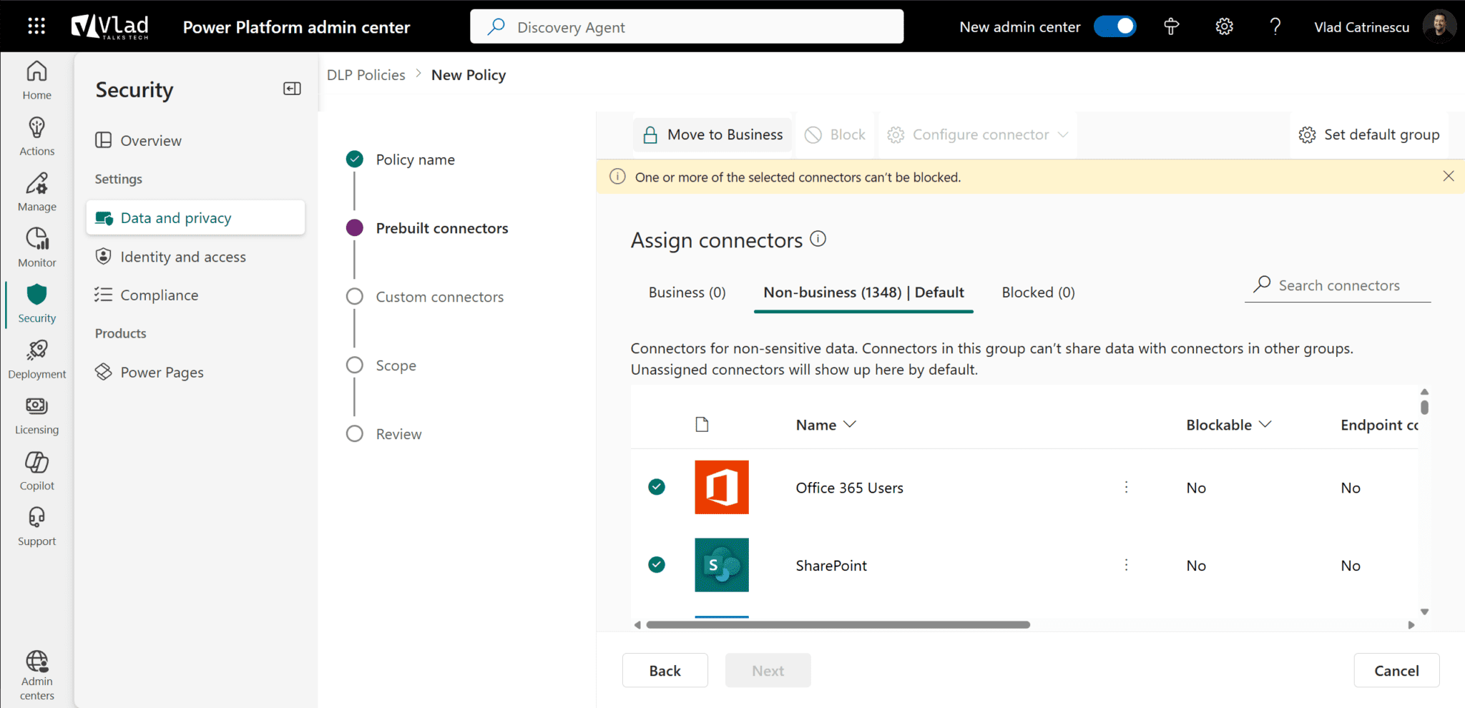Select the Home icon in left navigation
Screen dimensions: 1465x708
[36, 75]
